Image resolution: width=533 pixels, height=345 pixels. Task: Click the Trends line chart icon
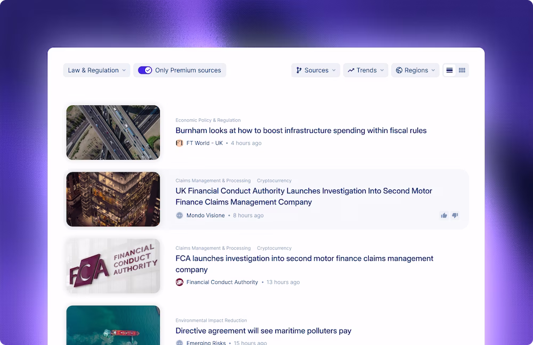pyautogui.click(x=351, y=70)
